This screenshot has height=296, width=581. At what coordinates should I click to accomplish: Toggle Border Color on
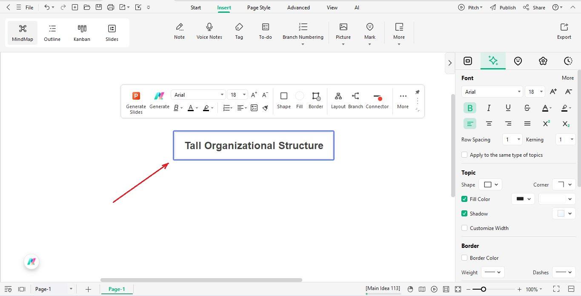464,258
